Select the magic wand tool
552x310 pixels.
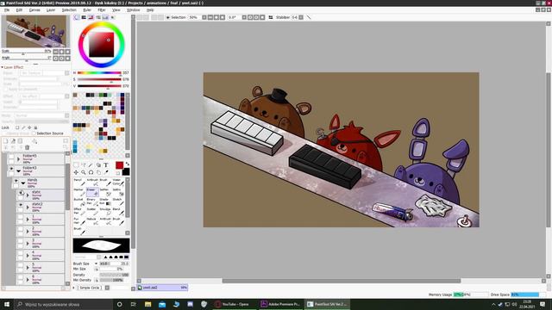pos(91,164)
